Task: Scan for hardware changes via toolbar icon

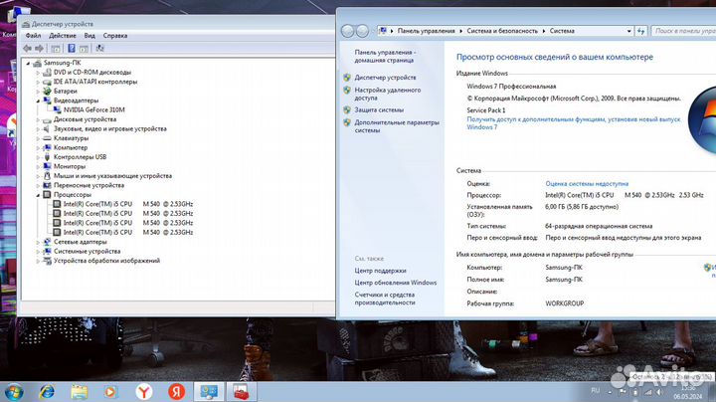Action: pyautogui.click(x=100, y=48)
